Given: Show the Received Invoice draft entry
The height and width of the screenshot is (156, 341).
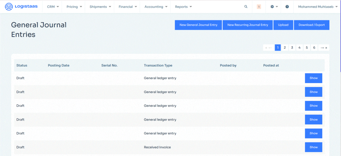Looking at the screenshot, I should click(x=313, y=147).
